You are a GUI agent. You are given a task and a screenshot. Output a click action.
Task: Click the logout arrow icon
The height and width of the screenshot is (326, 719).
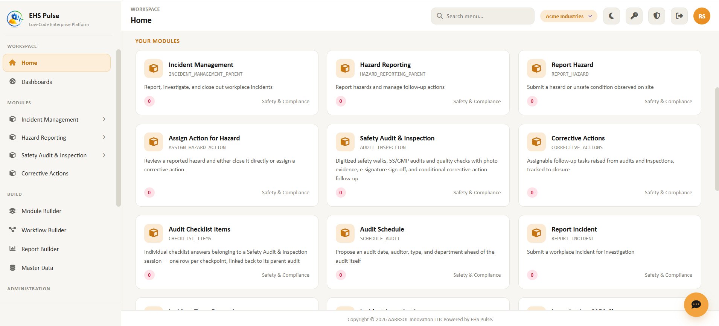pyautogui.click(x=679, y=16)
